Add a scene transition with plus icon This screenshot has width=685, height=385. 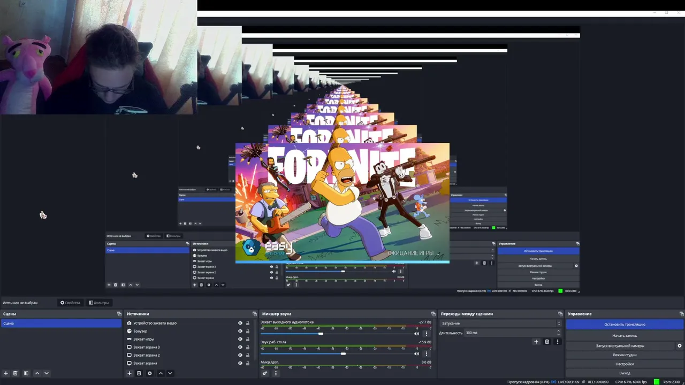pos(536,342)
